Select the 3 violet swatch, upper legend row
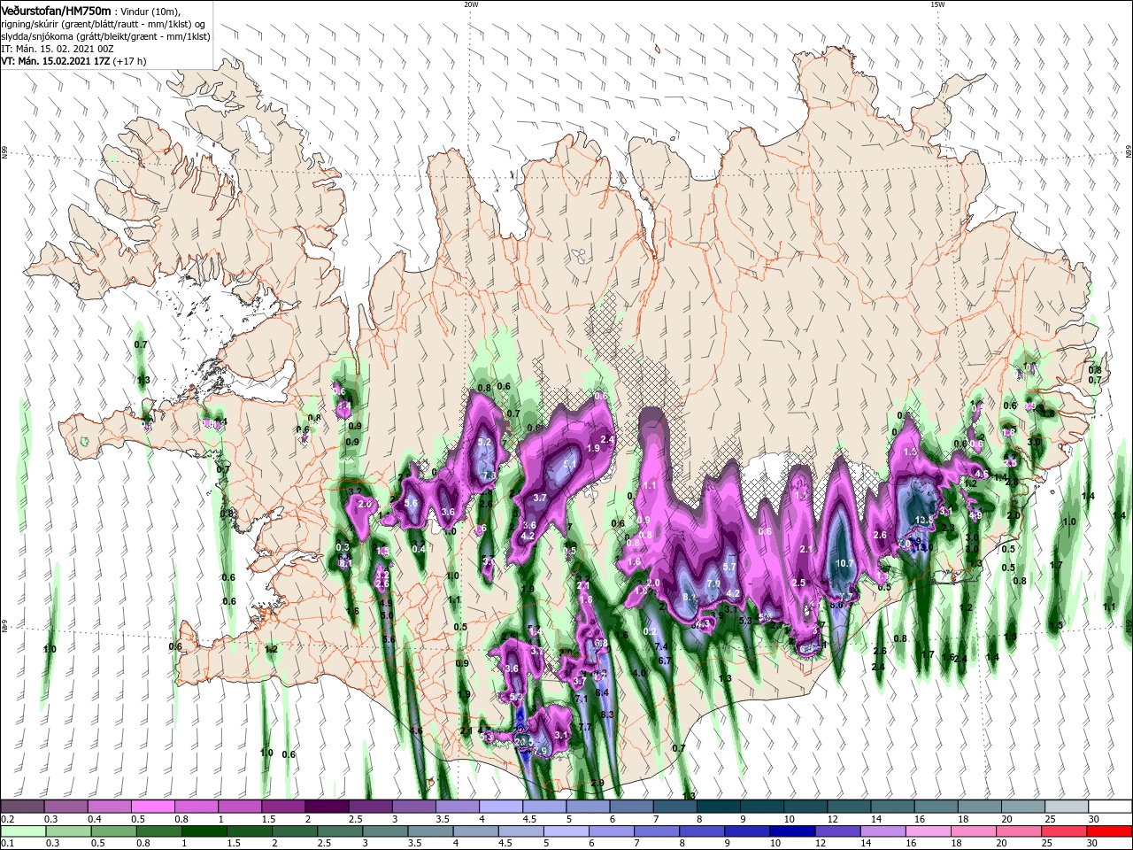 point(414,807)
